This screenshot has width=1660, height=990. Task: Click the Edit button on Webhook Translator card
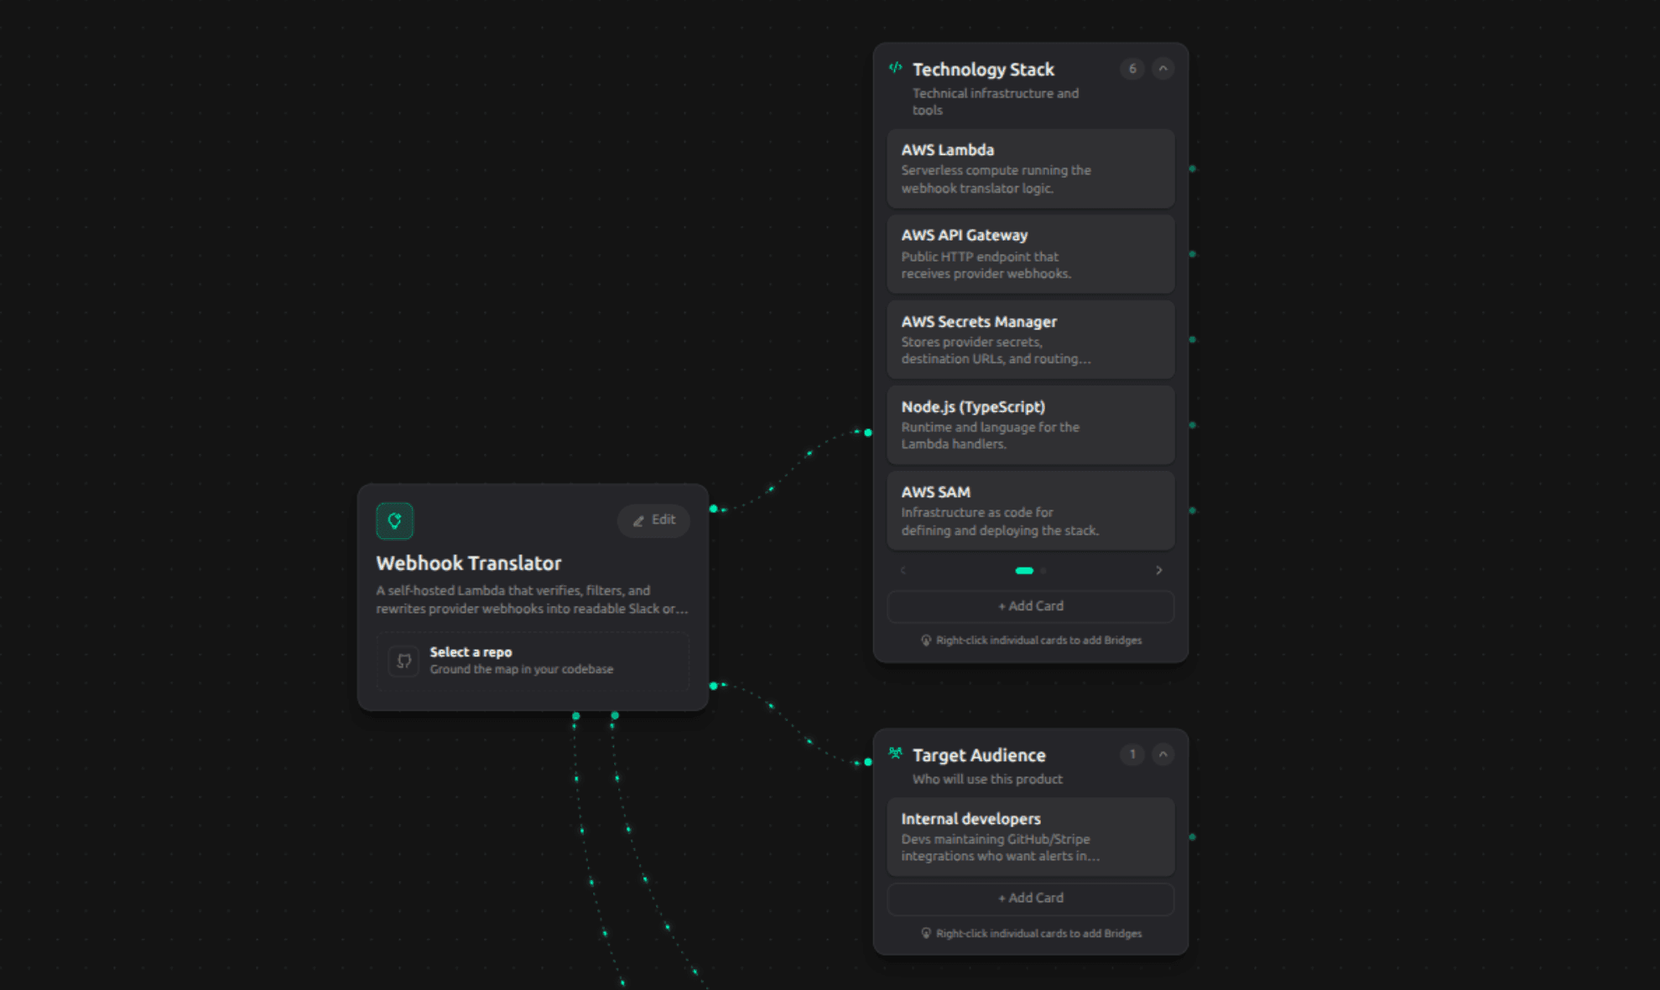[653, 521]
